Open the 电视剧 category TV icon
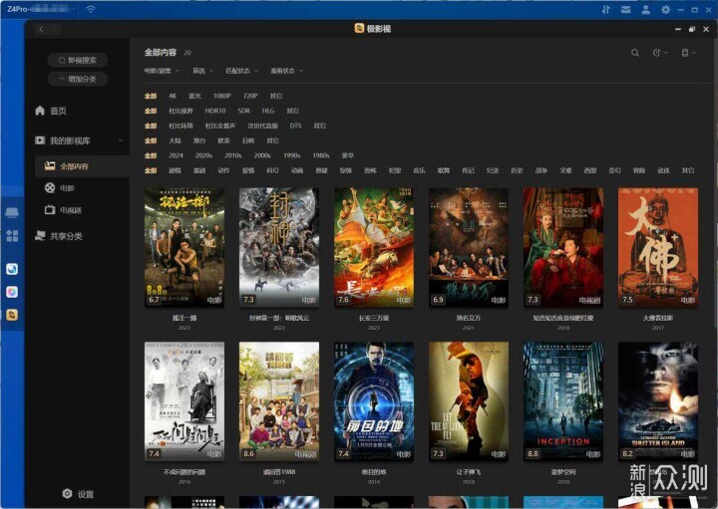Image resolution: width=718 pixels, height=509 pixels. click(x=50, y=210)
